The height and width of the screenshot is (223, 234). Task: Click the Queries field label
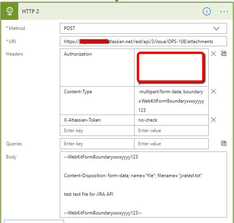click(14, 144)
